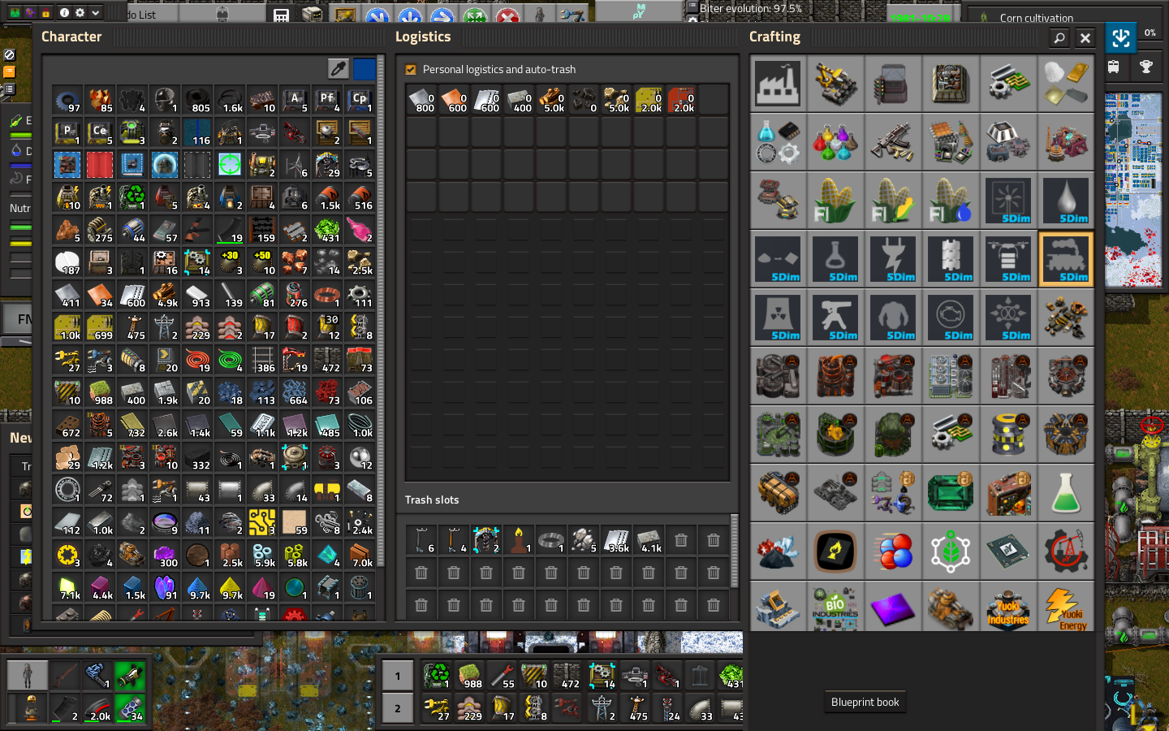
Task: Select the Yuoki Energy crafting category
Action: pos(1067,607)
